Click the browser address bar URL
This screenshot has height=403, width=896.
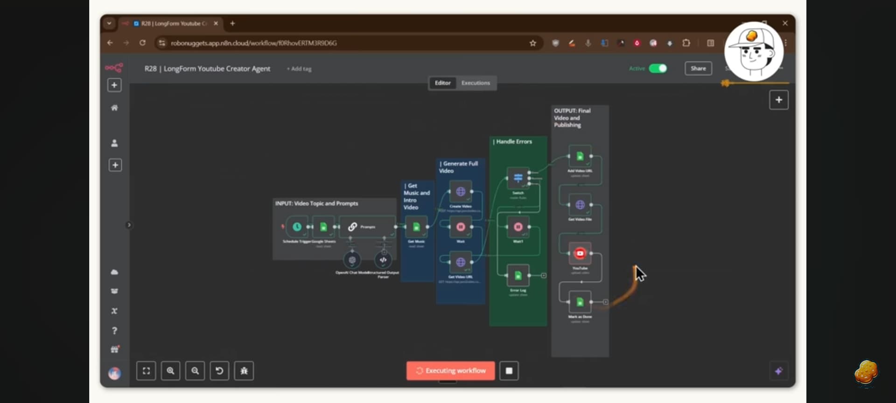254,43
